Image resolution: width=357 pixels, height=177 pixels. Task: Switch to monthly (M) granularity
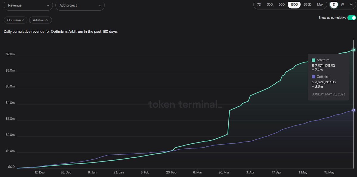(x=351, y=4)
